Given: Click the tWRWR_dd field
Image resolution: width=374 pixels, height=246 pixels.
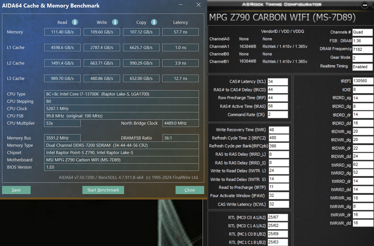Looking at the screenshot, I should pyautogui.click(x=363, y=223).
